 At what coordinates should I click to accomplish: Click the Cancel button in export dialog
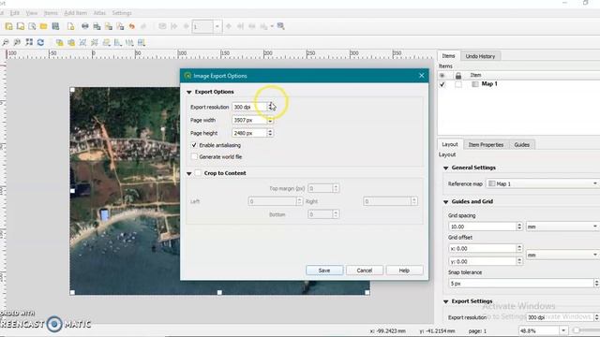pos(365,271)
